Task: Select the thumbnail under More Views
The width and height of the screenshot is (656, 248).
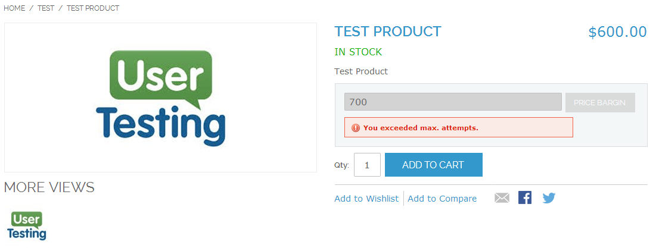Action: pos(27,226)
